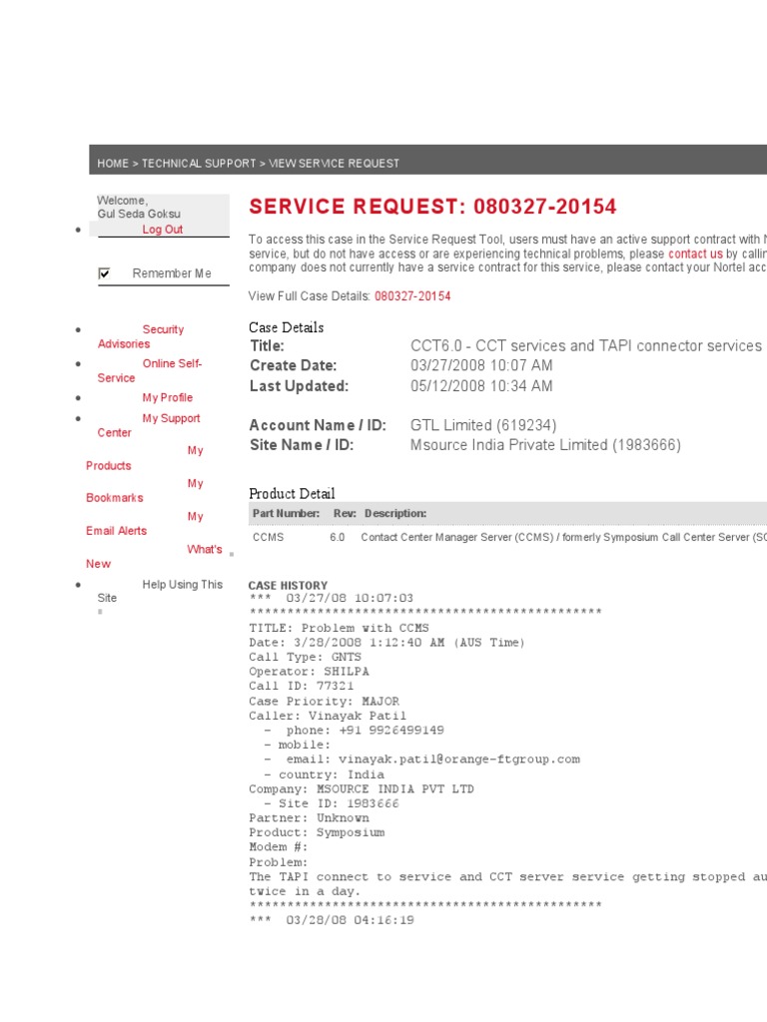Open Help Using This Site

click(182, 585)
